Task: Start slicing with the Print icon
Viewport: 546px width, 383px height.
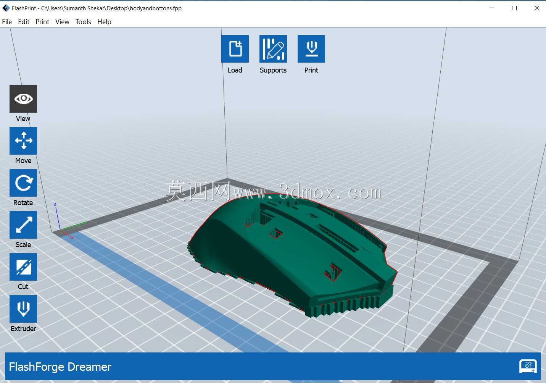Action: [311, 49]
